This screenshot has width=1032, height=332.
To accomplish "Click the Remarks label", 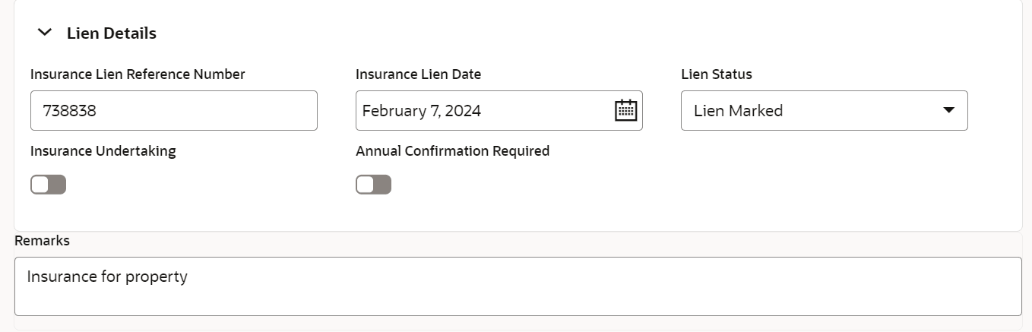I will point(42,240).
